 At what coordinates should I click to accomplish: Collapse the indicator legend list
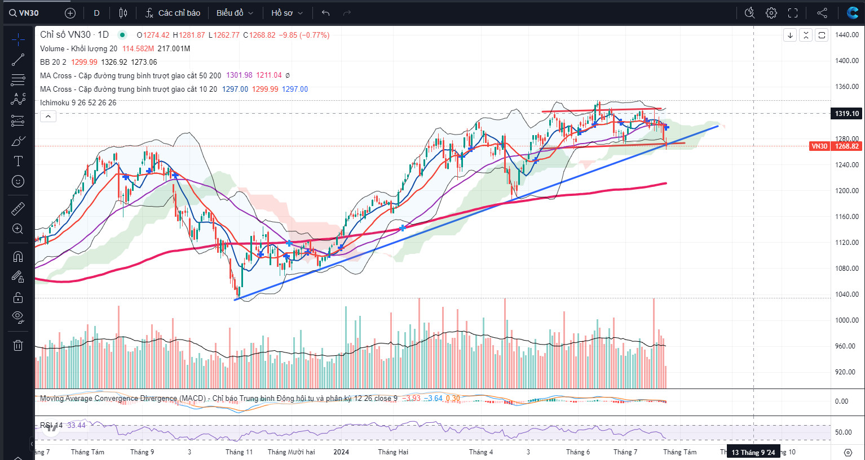pyautogui.click(x=48, y=117)
